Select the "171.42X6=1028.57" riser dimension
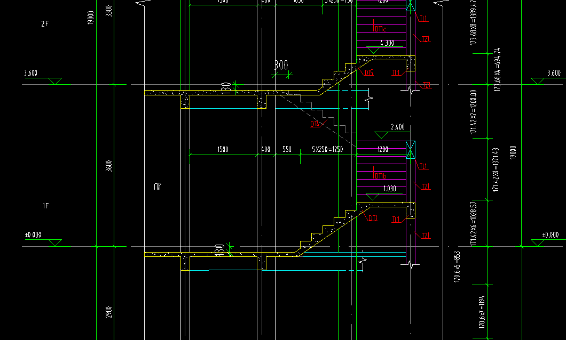Screen dimensions: 566x340 click(x=474, y=223)
